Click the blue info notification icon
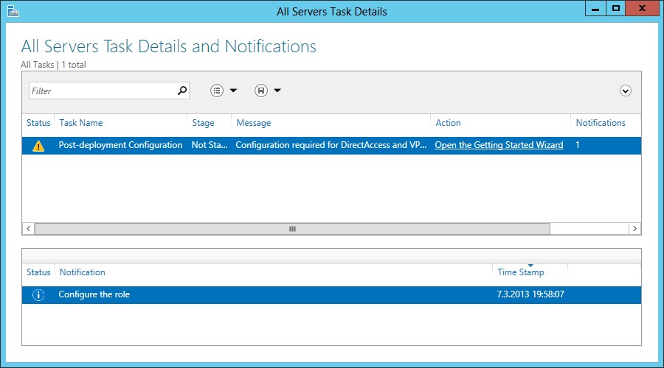 (38, 295)
